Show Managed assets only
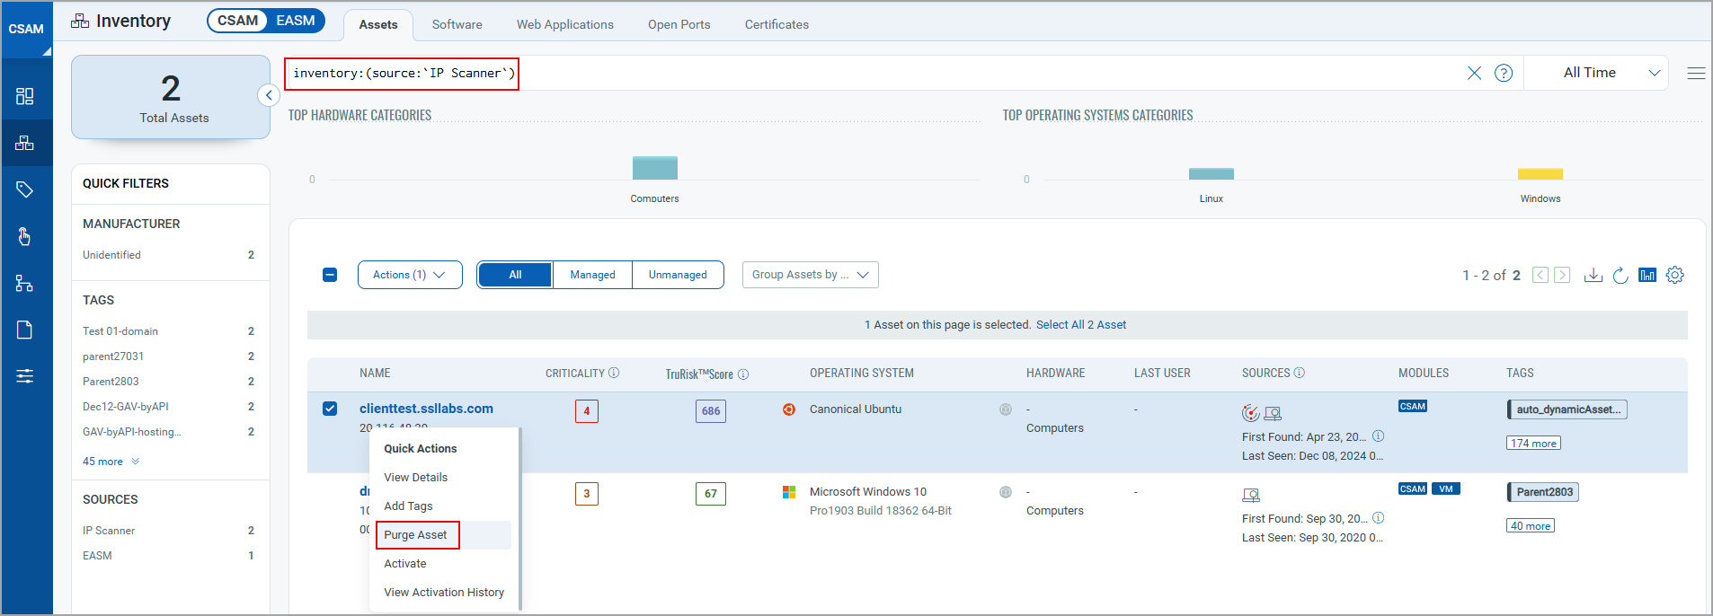 (592, 275)
